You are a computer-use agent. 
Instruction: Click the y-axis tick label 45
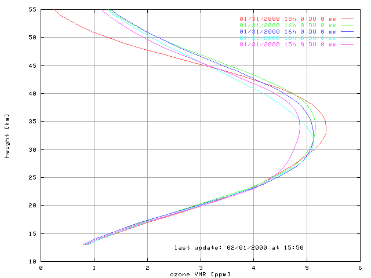pyautogui.click(x=32, y=65)
